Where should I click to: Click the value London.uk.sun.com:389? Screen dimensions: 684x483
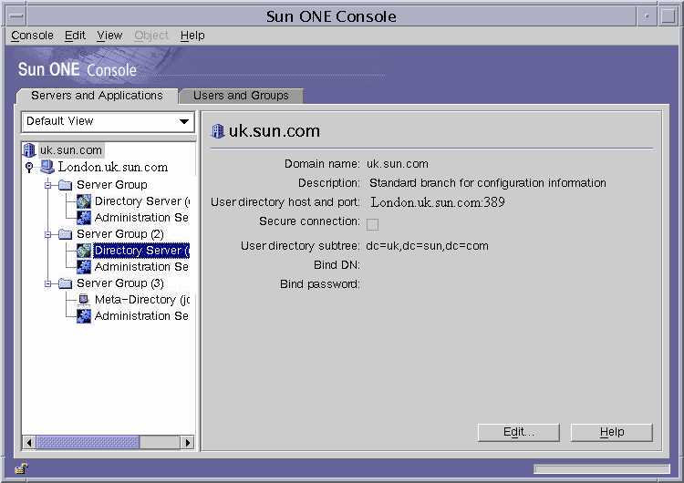point(438,202)
